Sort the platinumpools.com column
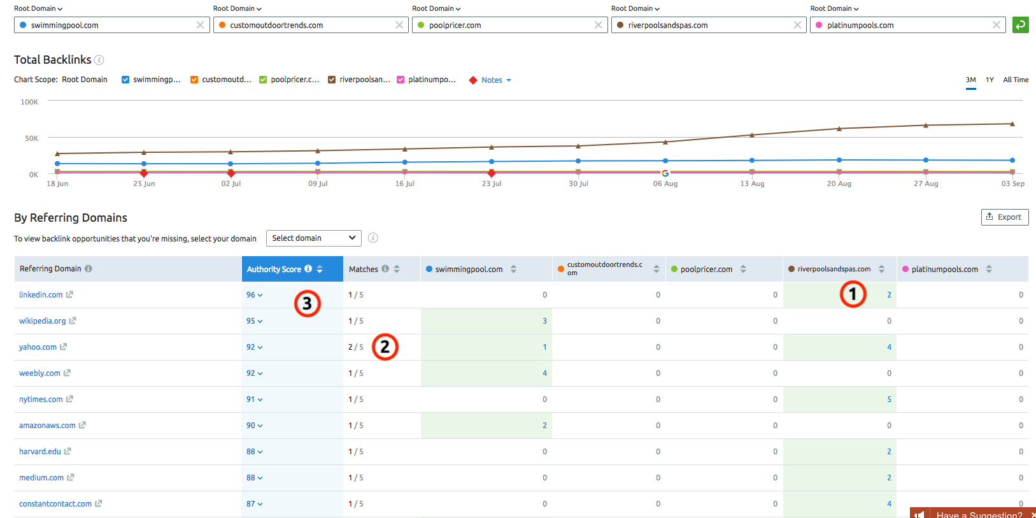 [989, 269]
